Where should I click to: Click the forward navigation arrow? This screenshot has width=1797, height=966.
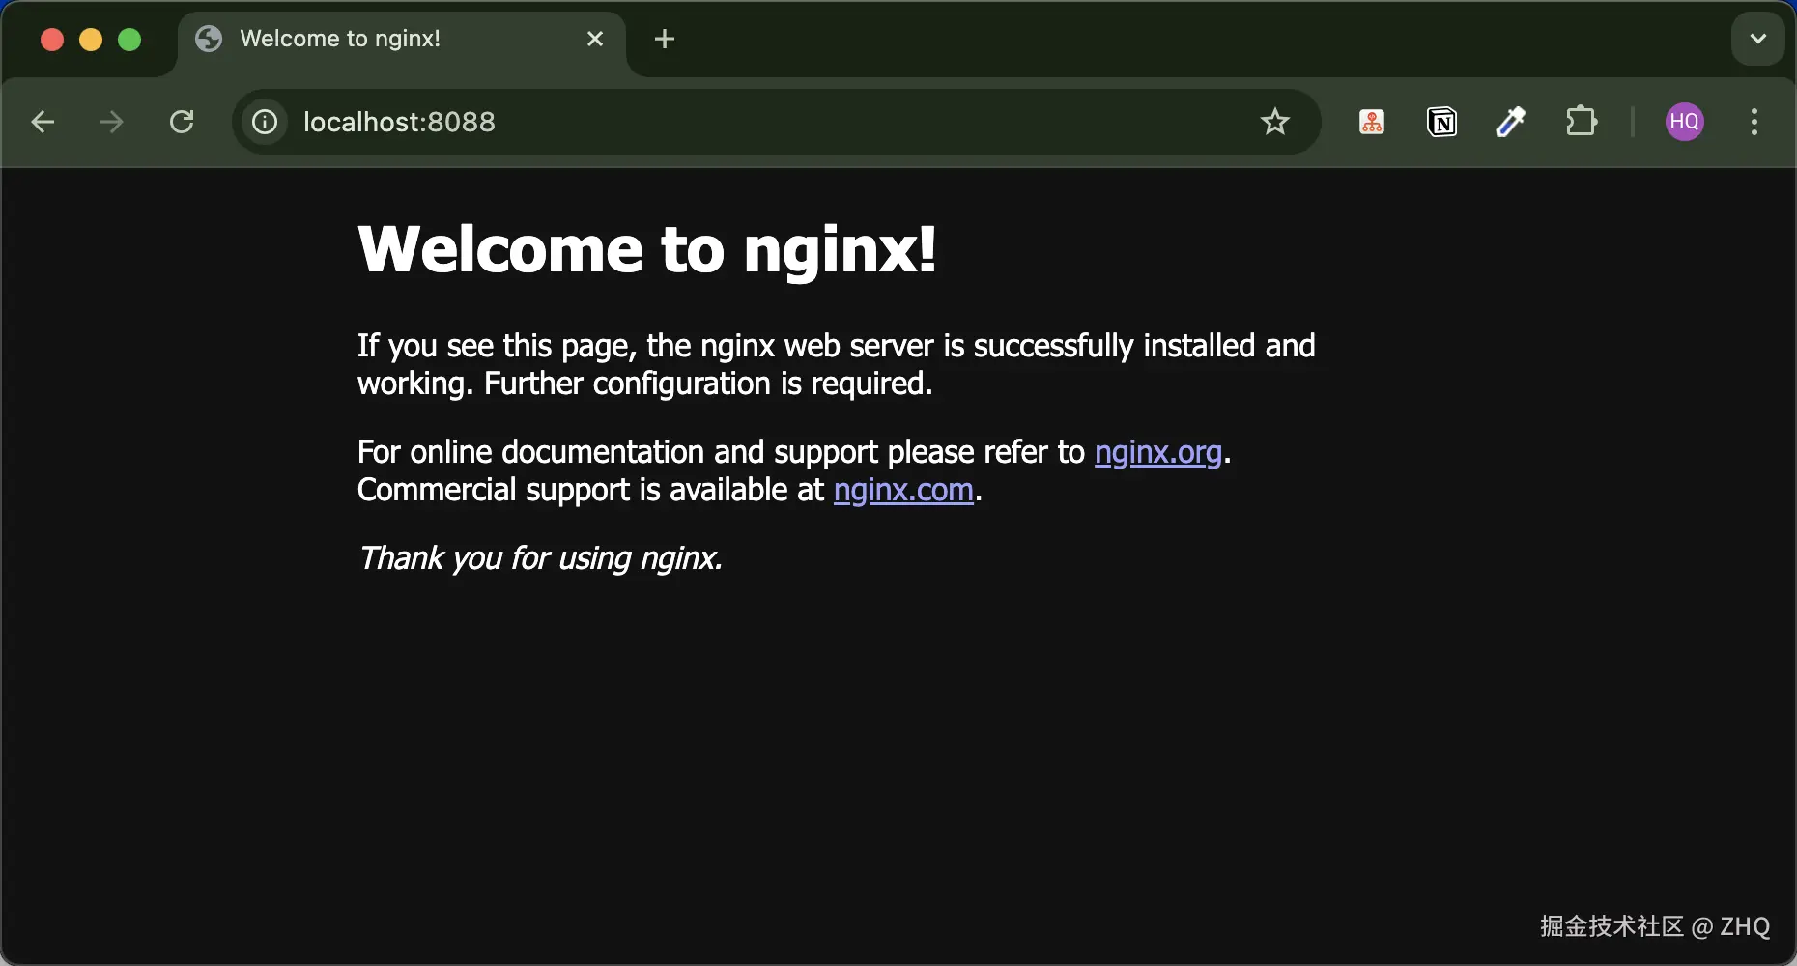click(x=112, y=122)
